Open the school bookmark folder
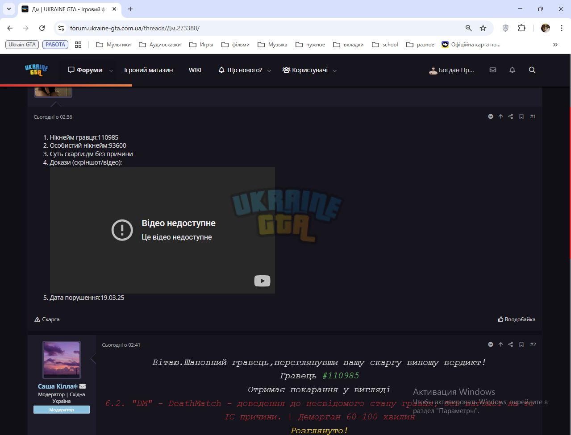Screen dimensions: 571x435 tap(385, 45)
